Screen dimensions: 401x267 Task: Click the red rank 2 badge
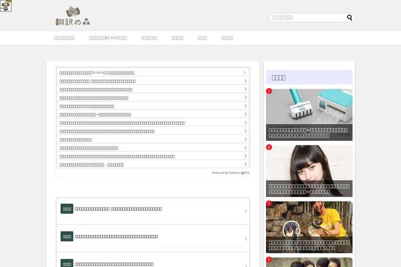(269, 147)
